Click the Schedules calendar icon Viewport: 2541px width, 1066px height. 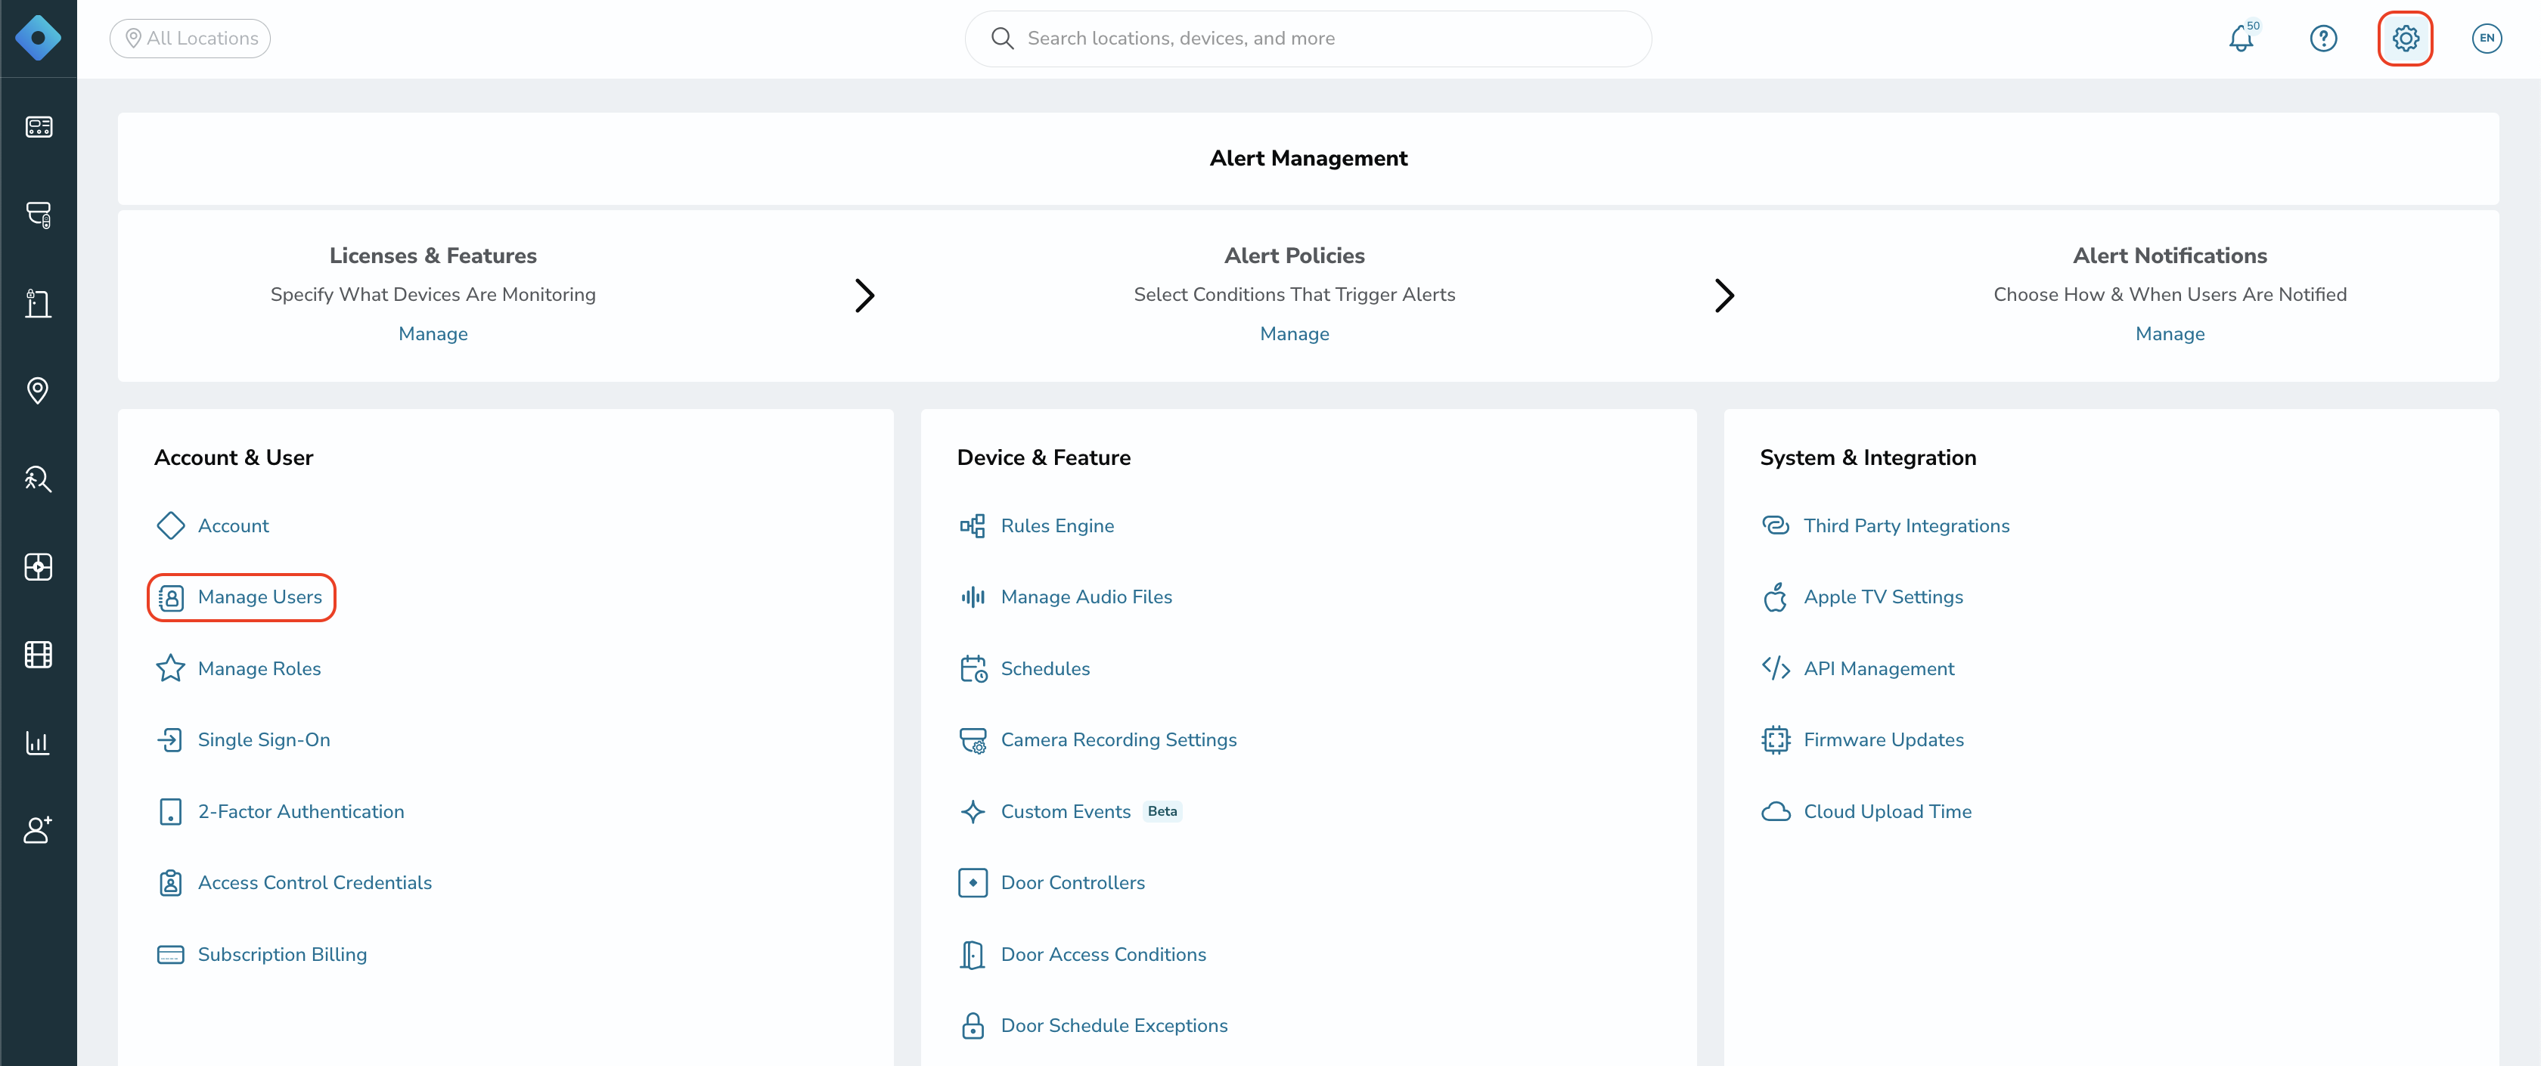[973, 668]
